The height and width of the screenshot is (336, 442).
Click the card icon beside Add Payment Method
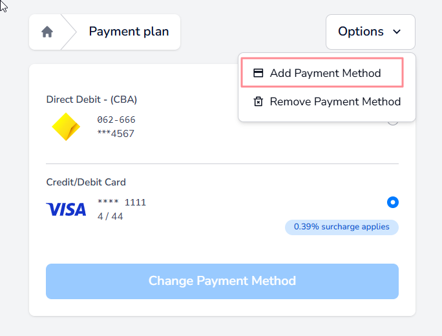point(258,73)
